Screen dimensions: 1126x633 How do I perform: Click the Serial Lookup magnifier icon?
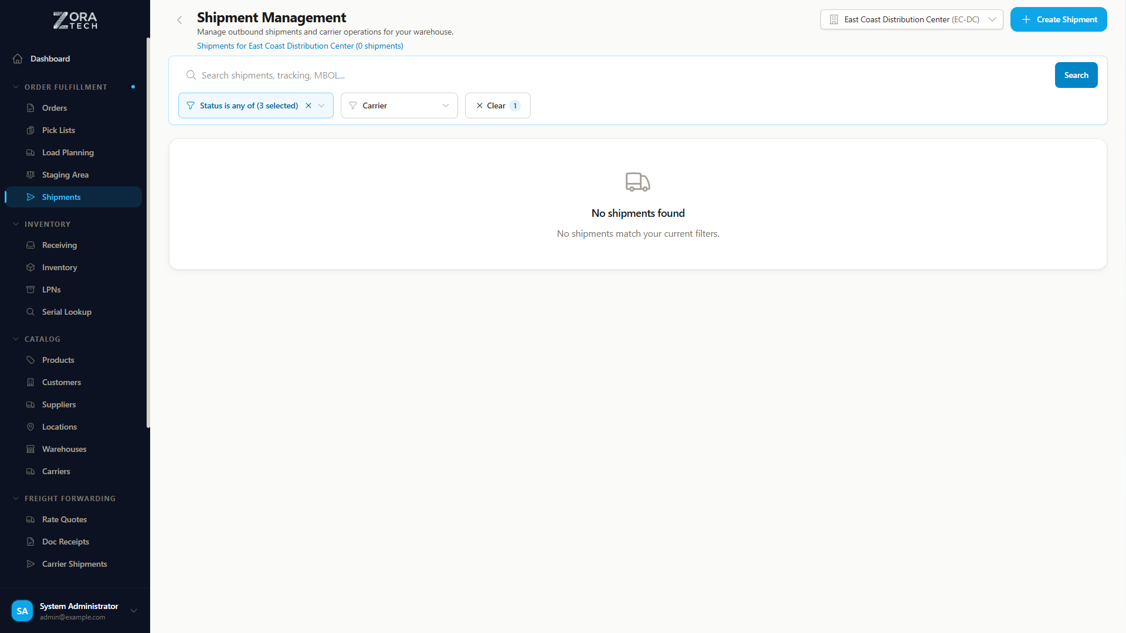point(30,312)
